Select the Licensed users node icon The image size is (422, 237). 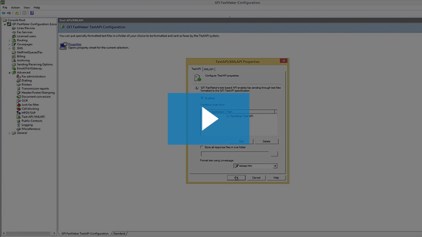click(13, 36)
